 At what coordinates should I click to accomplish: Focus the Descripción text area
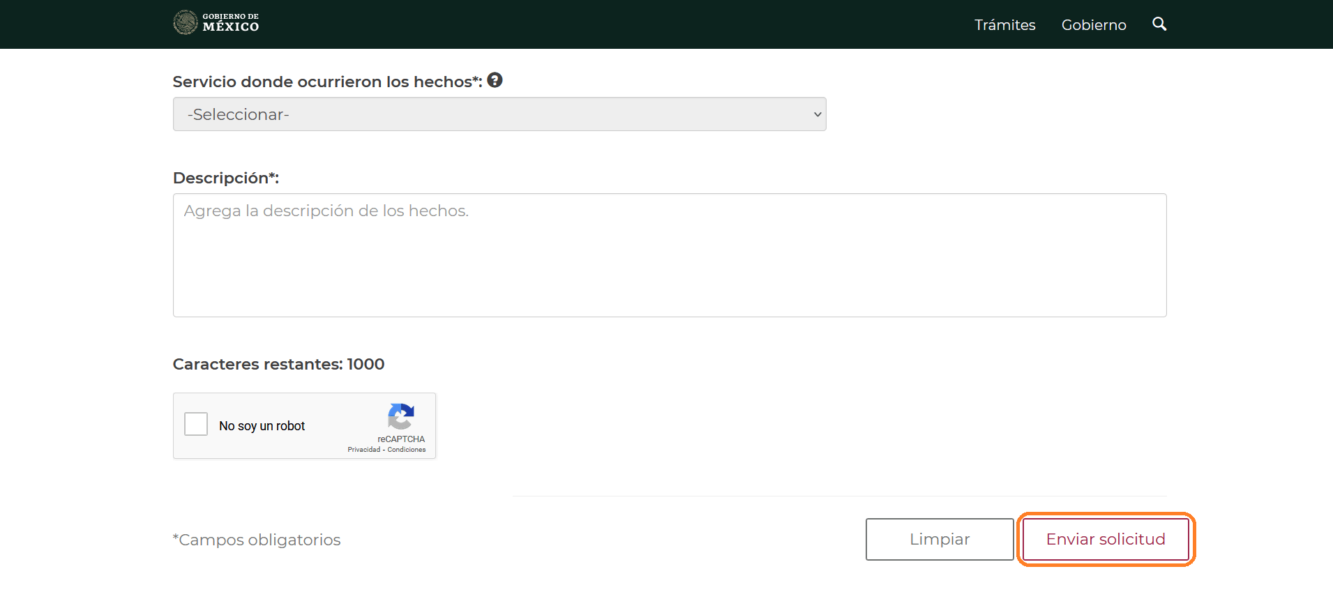tap(670, 255)
